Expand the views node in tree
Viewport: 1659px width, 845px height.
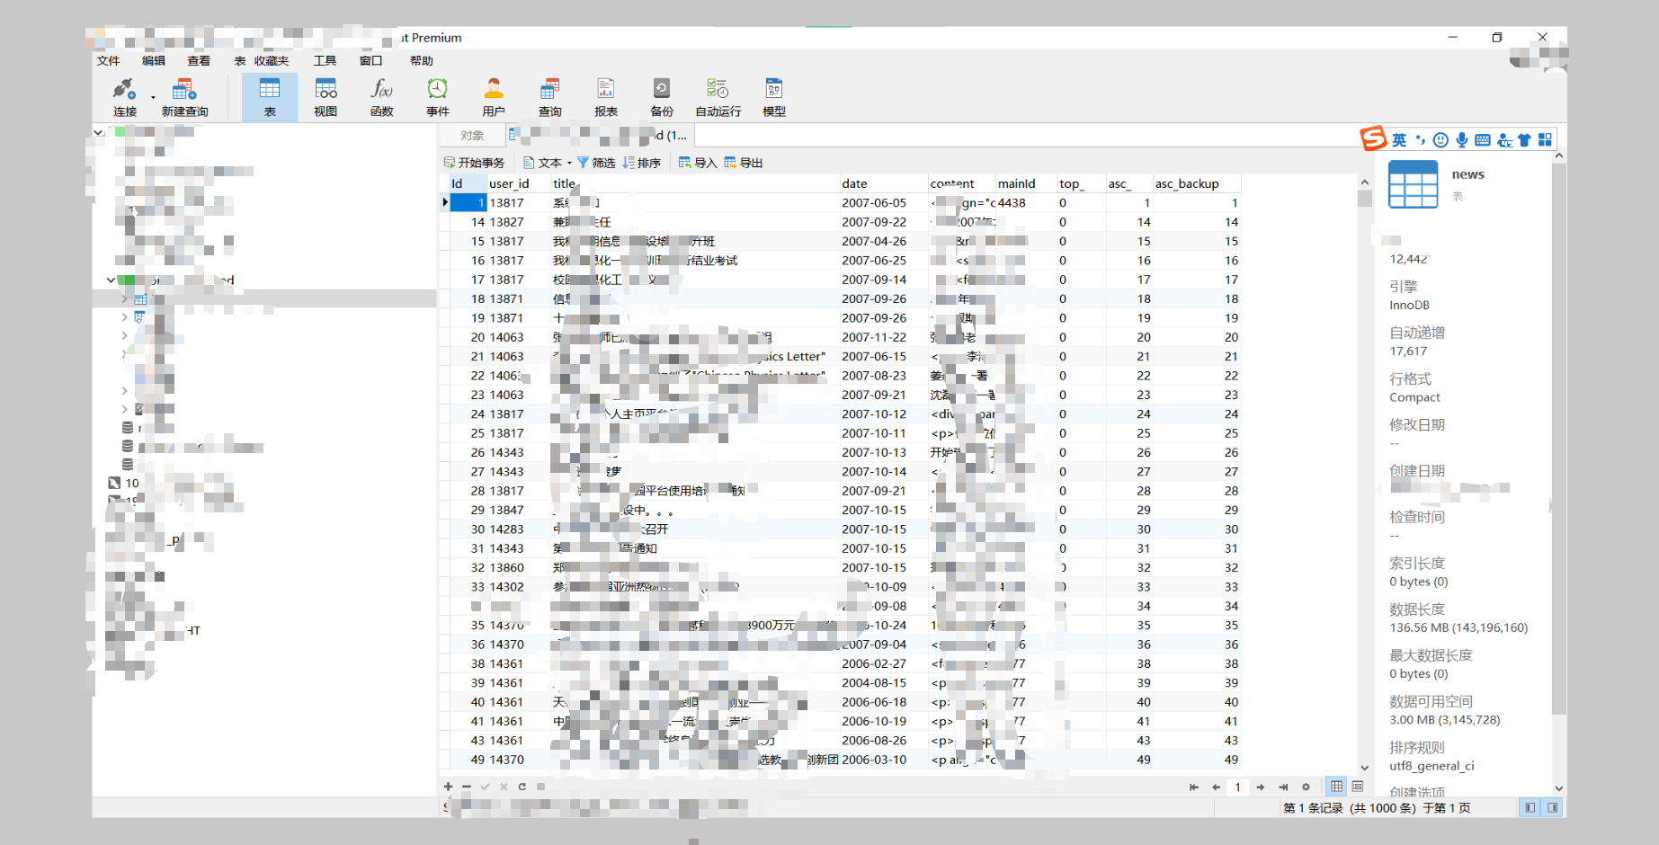[x=124, y=316]
